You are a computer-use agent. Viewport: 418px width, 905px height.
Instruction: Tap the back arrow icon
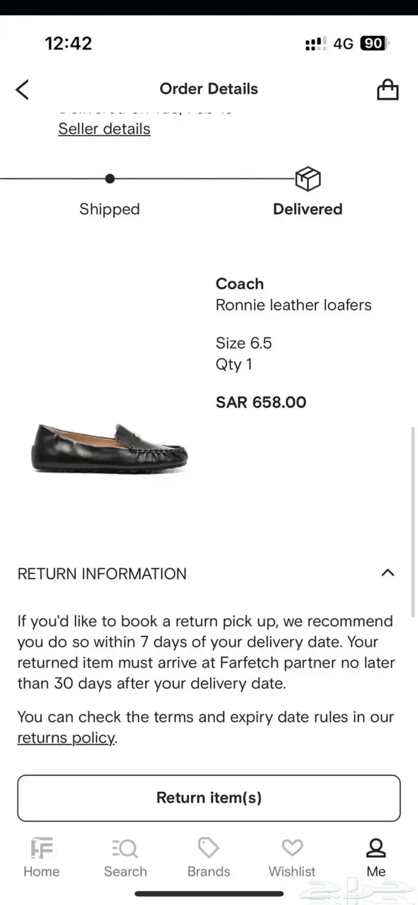(22, 90)
